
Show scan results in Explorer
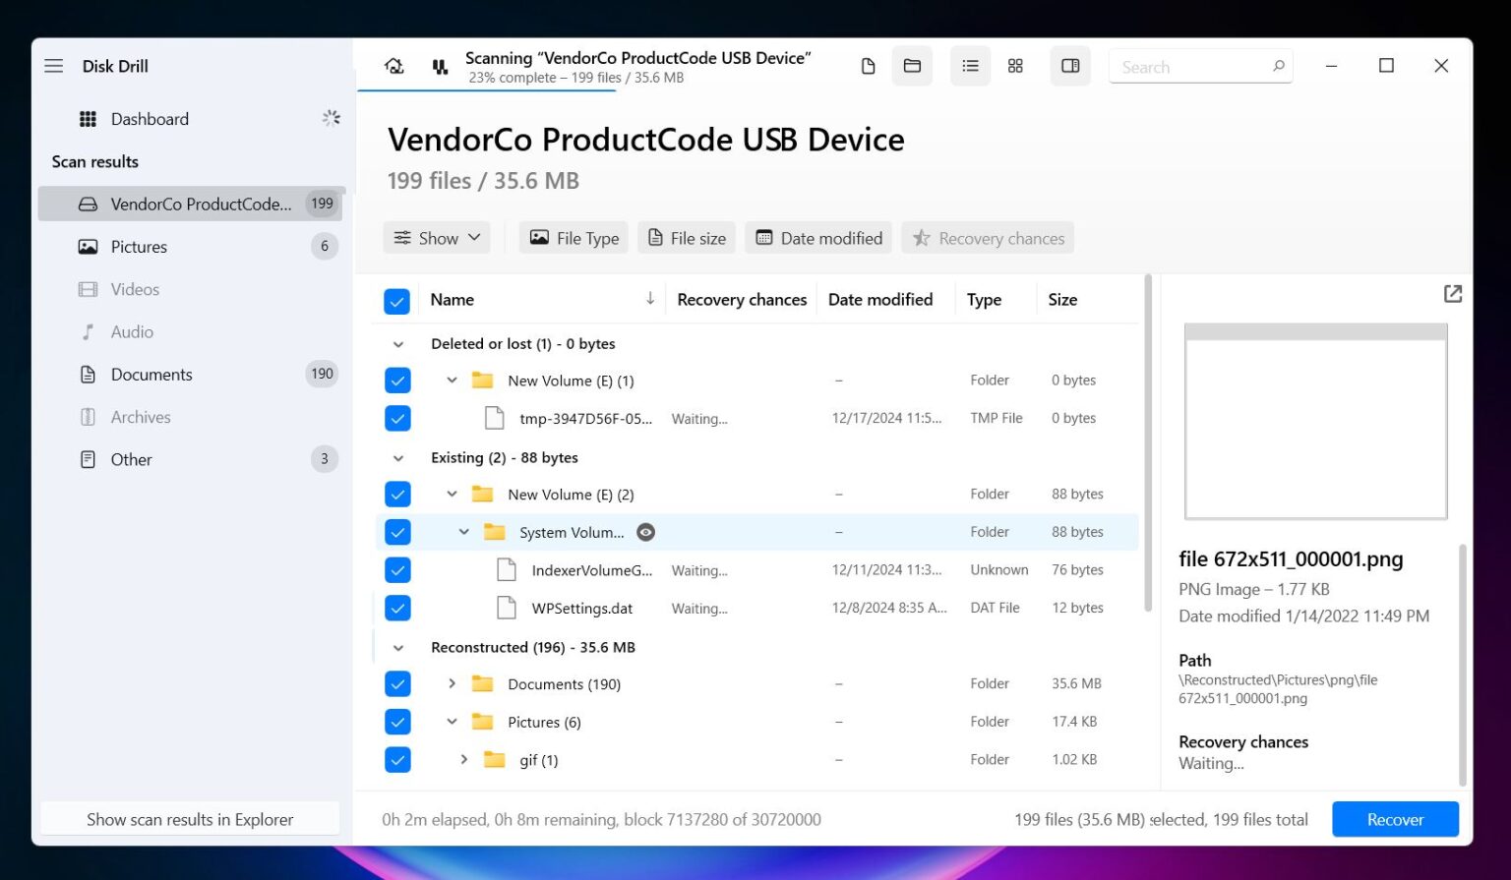[x=190, y=818]
